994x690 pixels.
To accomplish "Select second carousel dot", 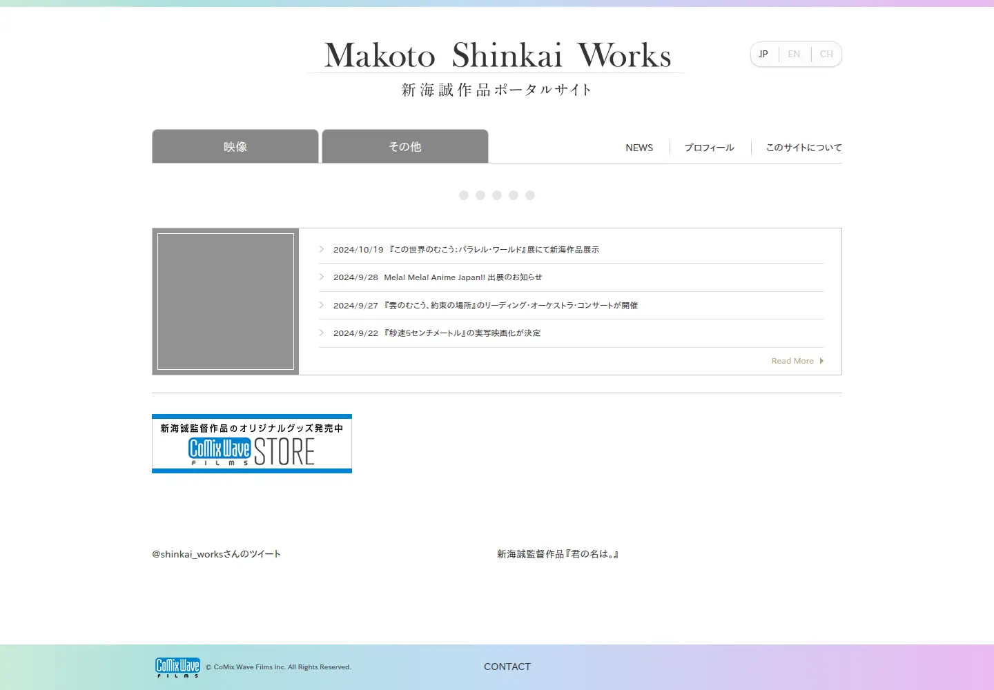I will coord(480,195).
